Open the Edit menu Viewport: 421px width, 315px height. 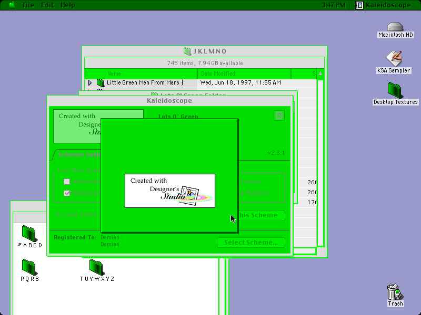pos(47,5)
